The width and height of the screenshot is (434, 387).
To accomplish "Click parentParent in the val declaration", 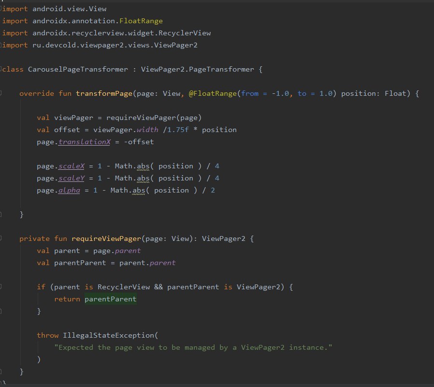I will pos(80,263).
